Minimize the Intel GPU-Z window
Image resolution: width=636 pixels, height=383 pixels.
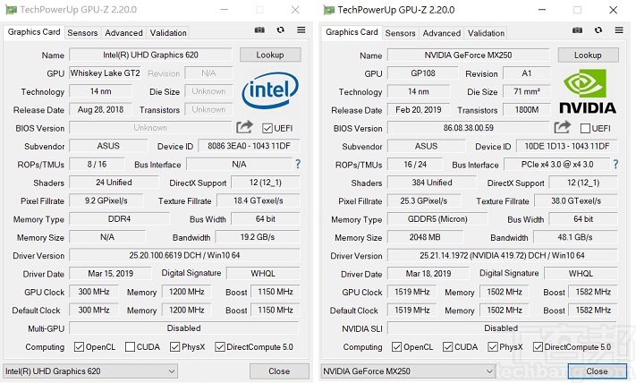click(x=225, y=10)
